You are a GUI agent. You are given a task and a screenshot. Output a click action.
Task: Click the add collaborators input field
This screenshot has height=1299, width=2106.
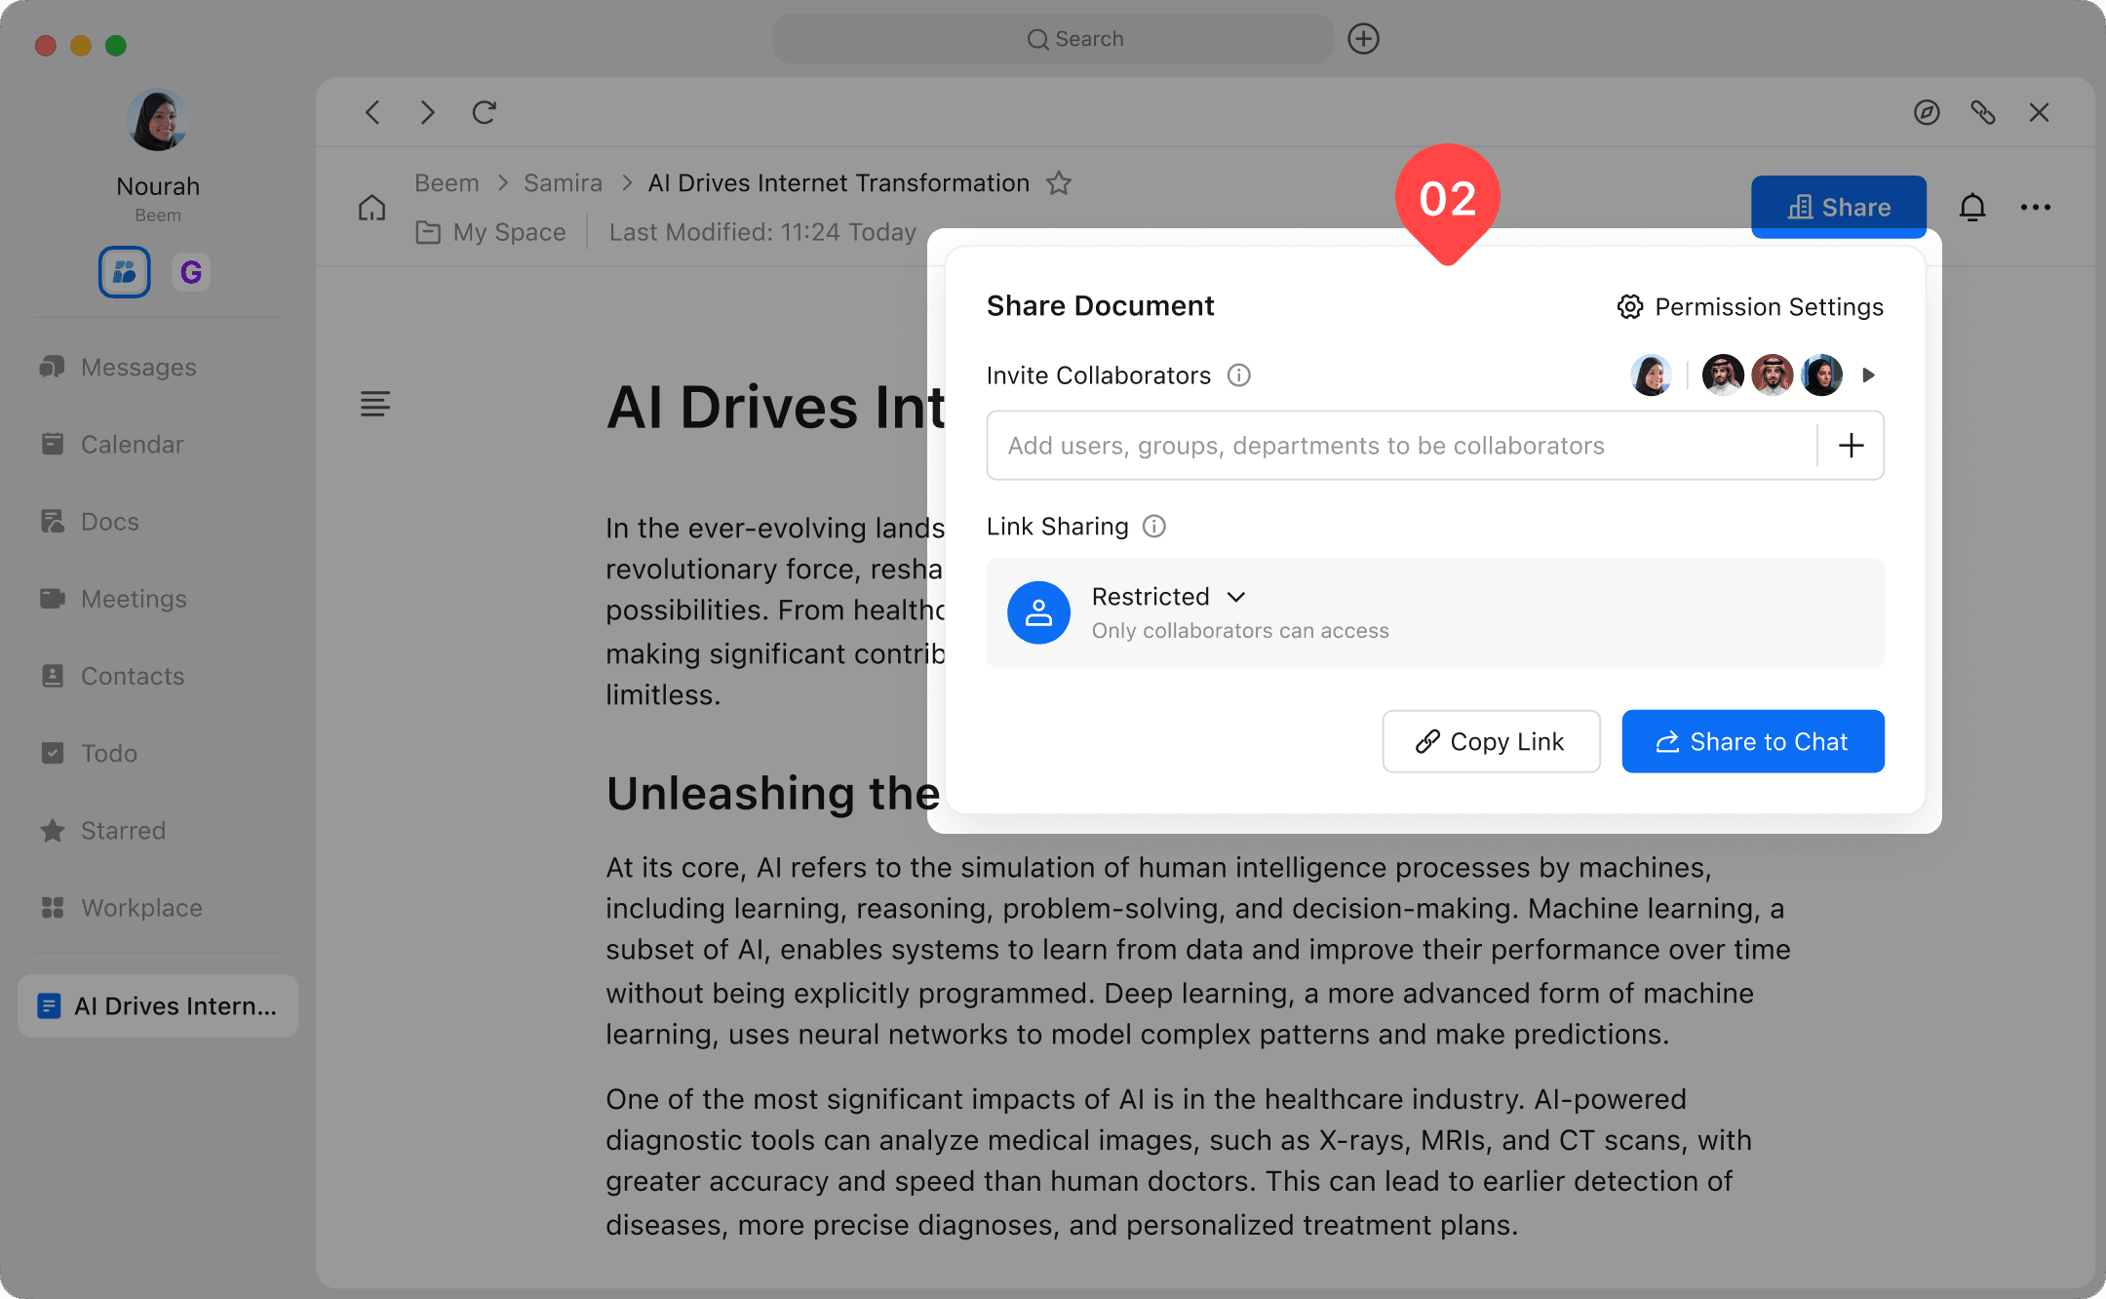click(x=1401, y=446)
